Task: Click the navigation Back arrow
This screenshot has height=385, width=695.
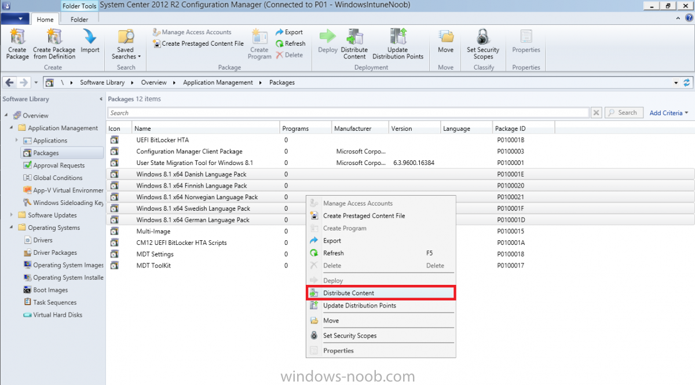Action: click(x=9, y=82)
